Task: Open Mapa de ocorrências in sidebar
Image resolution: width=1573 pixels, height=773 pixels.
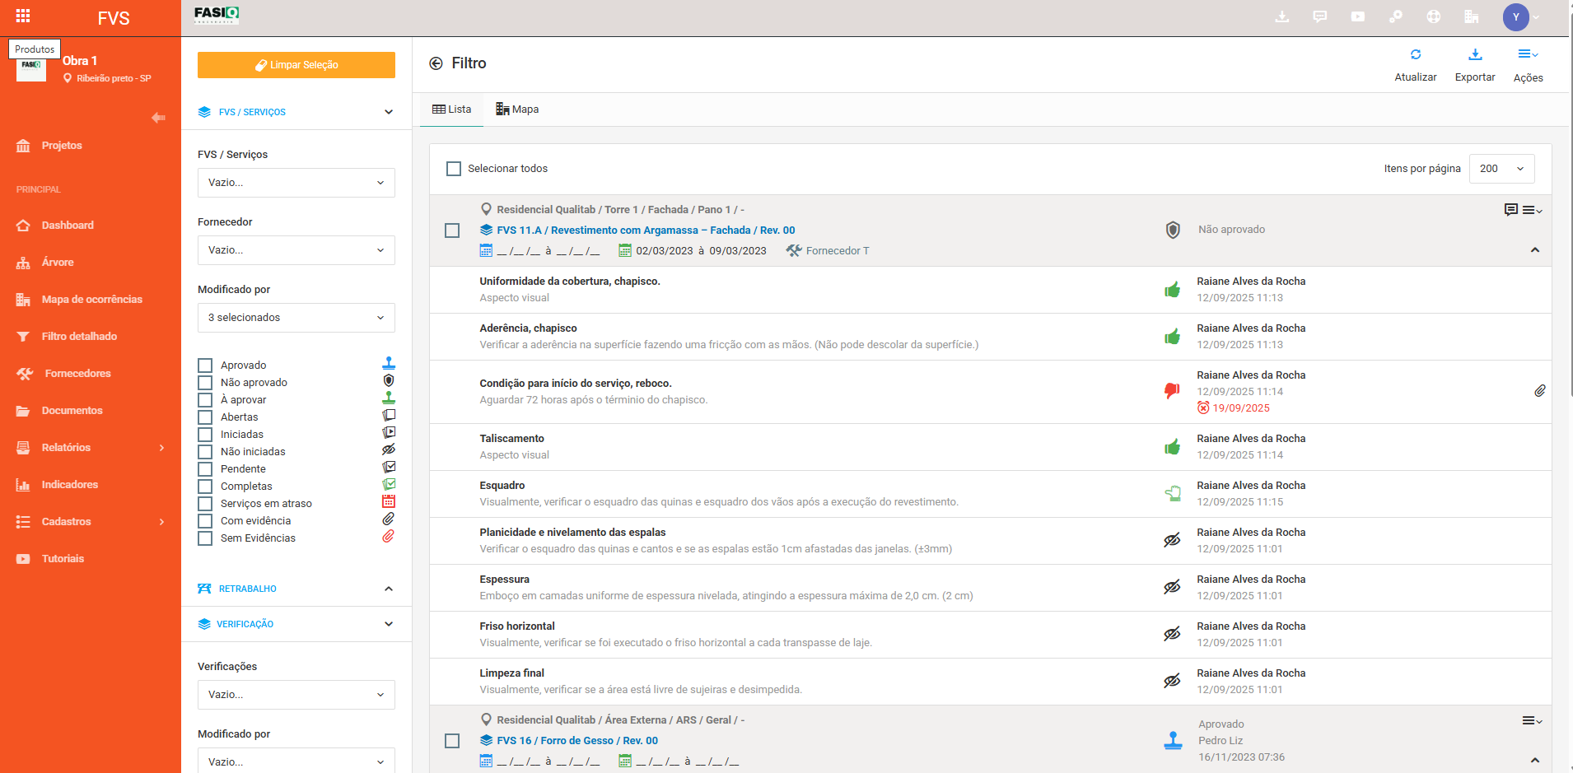Action: point(92,299)
